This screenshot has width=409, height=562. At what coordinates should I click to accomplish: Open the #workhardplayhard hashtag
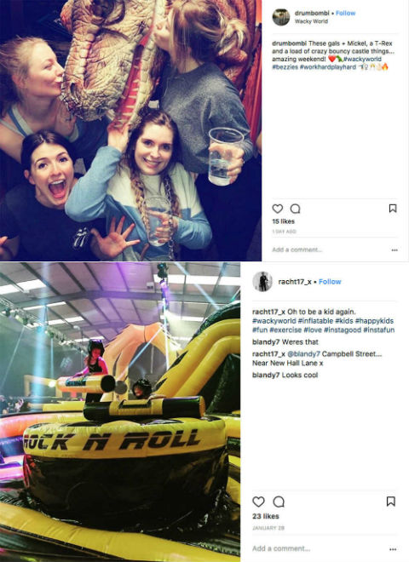[x=327, y=67]
